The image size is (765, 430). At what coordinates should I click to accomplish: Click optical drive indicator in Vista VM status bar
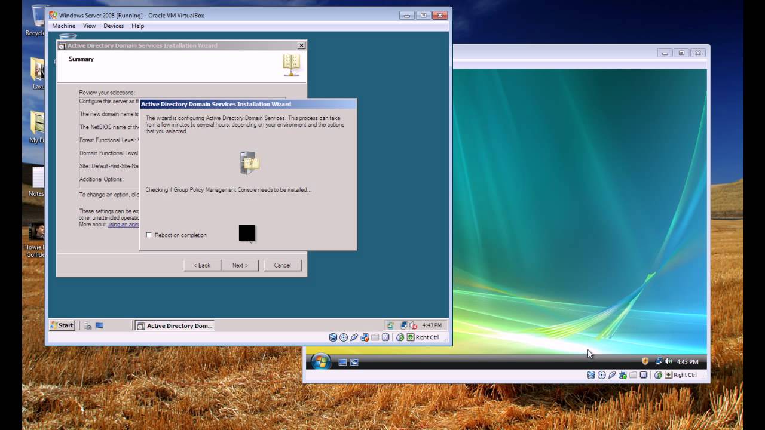pyautogui.click(x=601, y=375)
